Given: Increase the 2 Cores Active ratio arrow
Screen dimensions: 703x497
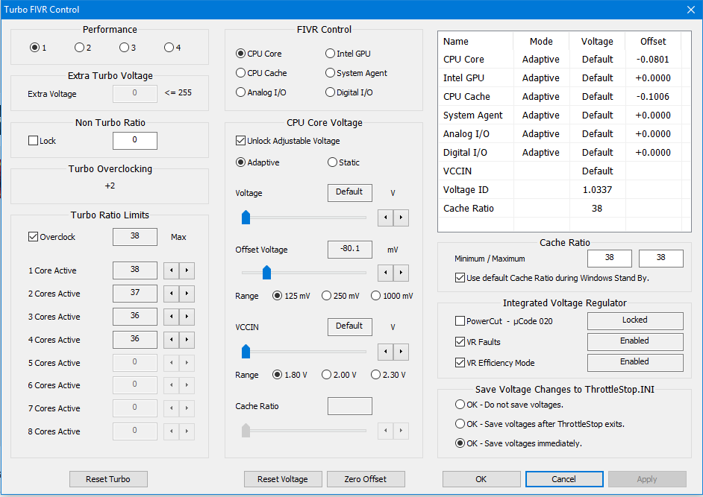Looking at the screenshot, I should pos(187,294).
